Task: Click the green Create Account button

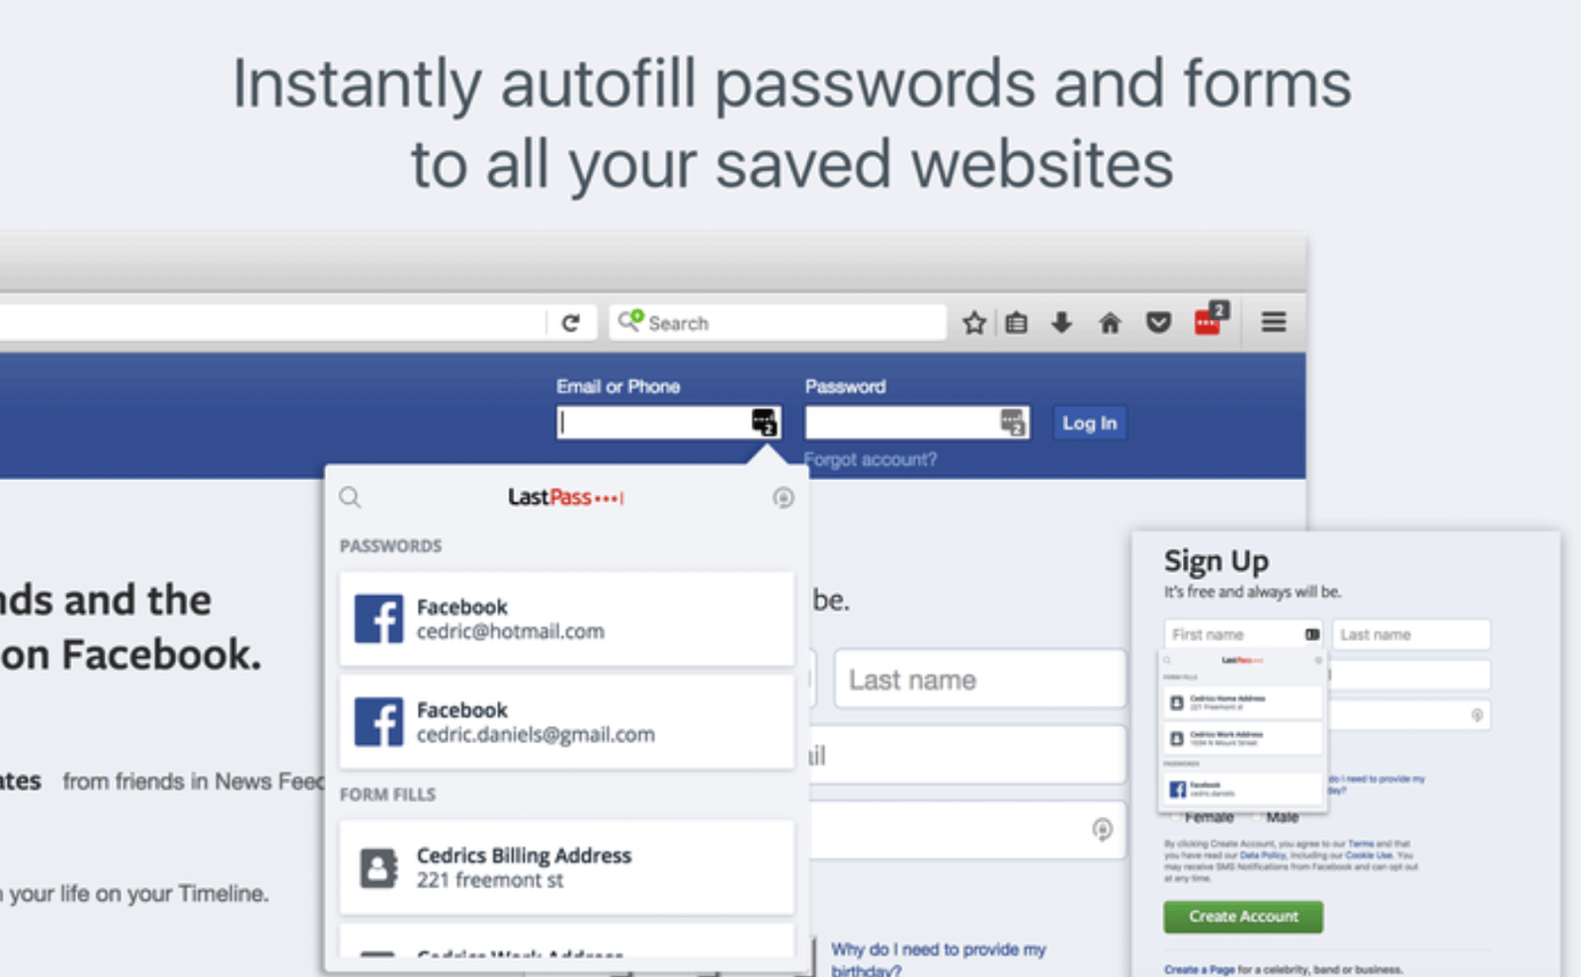Action: coord(1243,917)
